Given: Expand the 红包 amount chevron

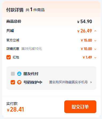Looking at the screenshot, I should click(x=95, y=58).
